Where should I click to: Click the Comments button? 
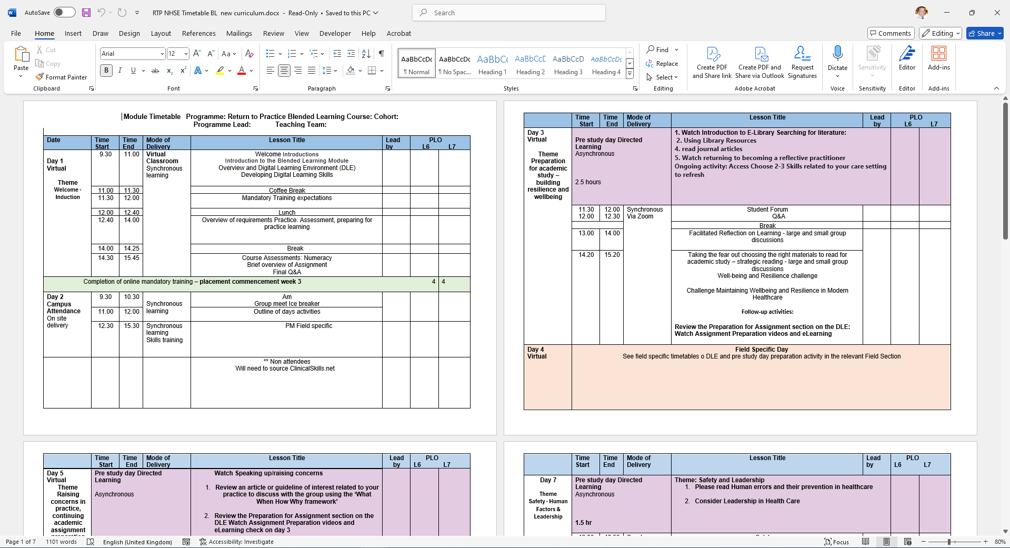pyautogui.click(x=891, y=33)
